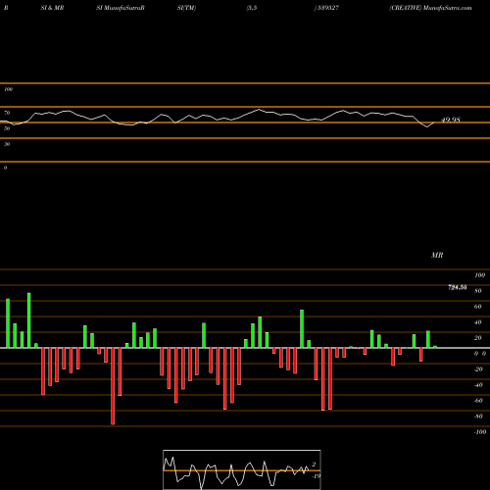The image size is (490, 490).
Task: Click the RSI axis label 50
Action: coord(7,128)
